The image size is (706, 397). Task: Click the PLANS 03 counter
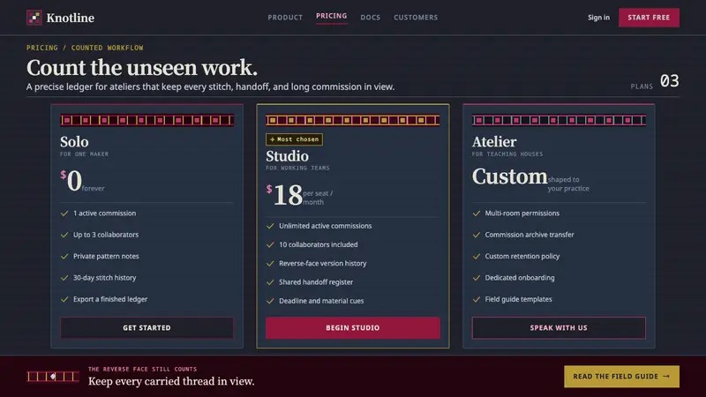click(655, 81)
